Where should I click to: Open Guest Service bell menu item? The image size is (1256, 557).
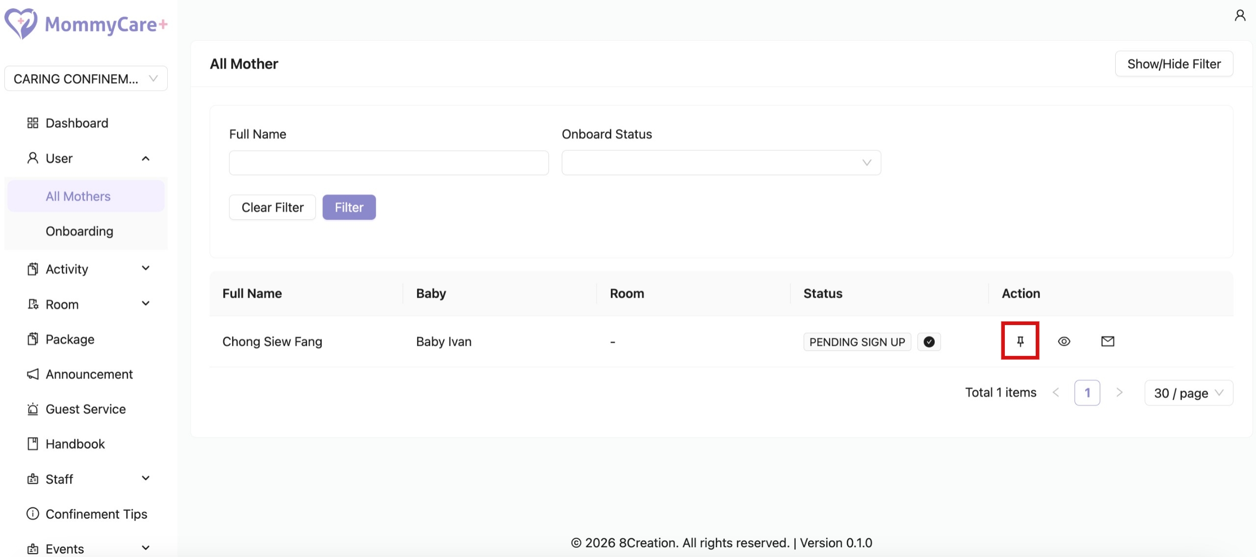point(85,409)
